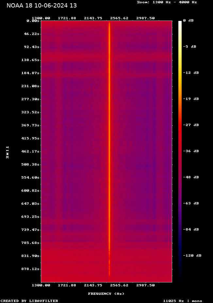Click the 11025 Hz : mono text
Image resolution: width=213 pixels, height=303 pixels.
coord(182,301)
